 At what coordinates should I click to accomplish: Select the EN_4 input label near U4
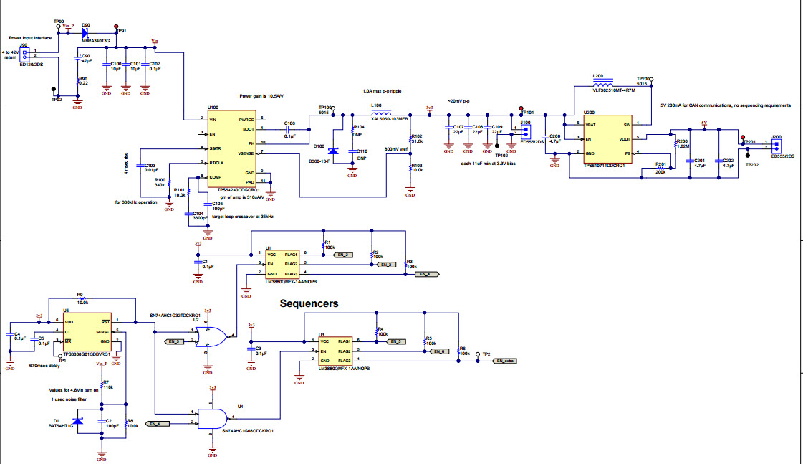point(158,424)
